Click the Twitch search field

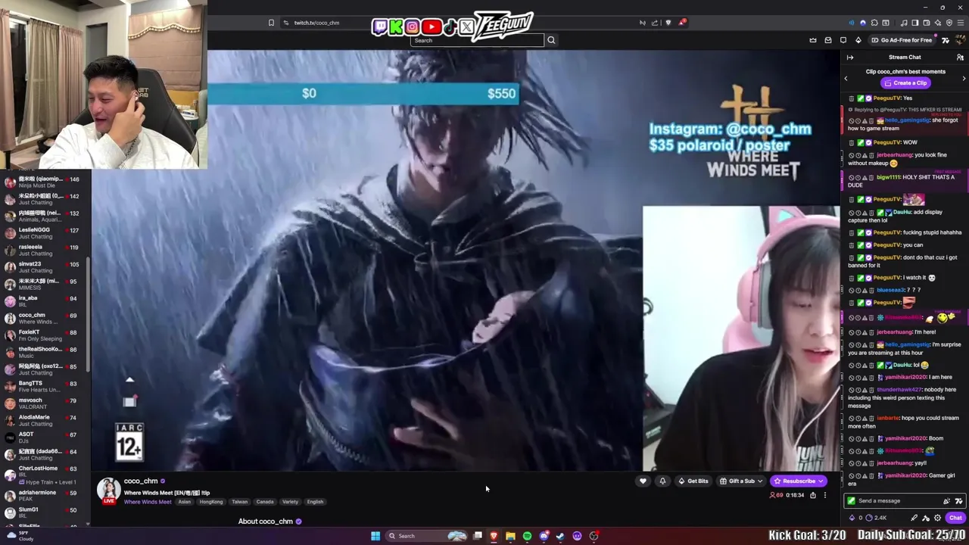pos(477,40)
